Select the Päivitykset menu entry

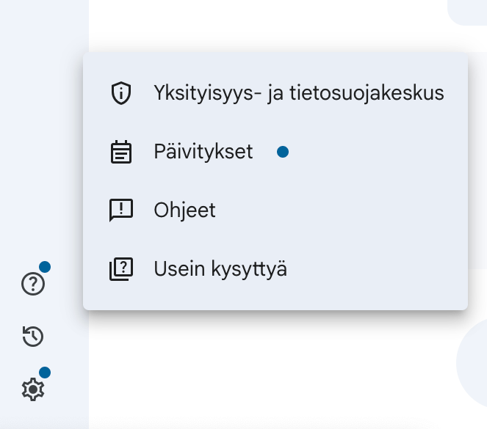[275, 152]
